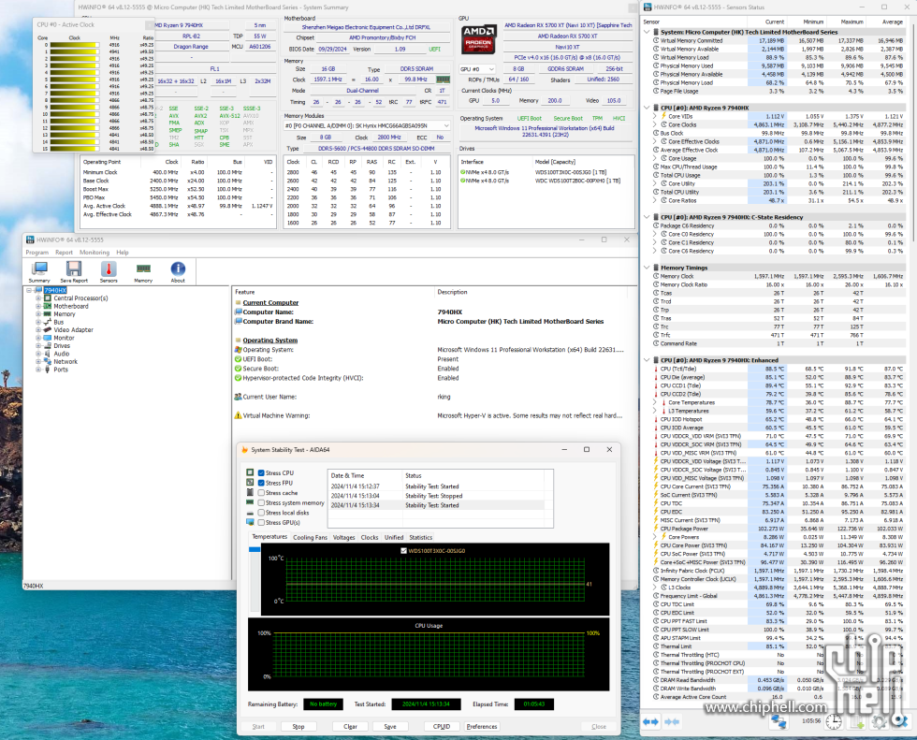Expand the Motherboard tree node
The width and height of the screenshot is (917, 740).
[x=38, y=306]
